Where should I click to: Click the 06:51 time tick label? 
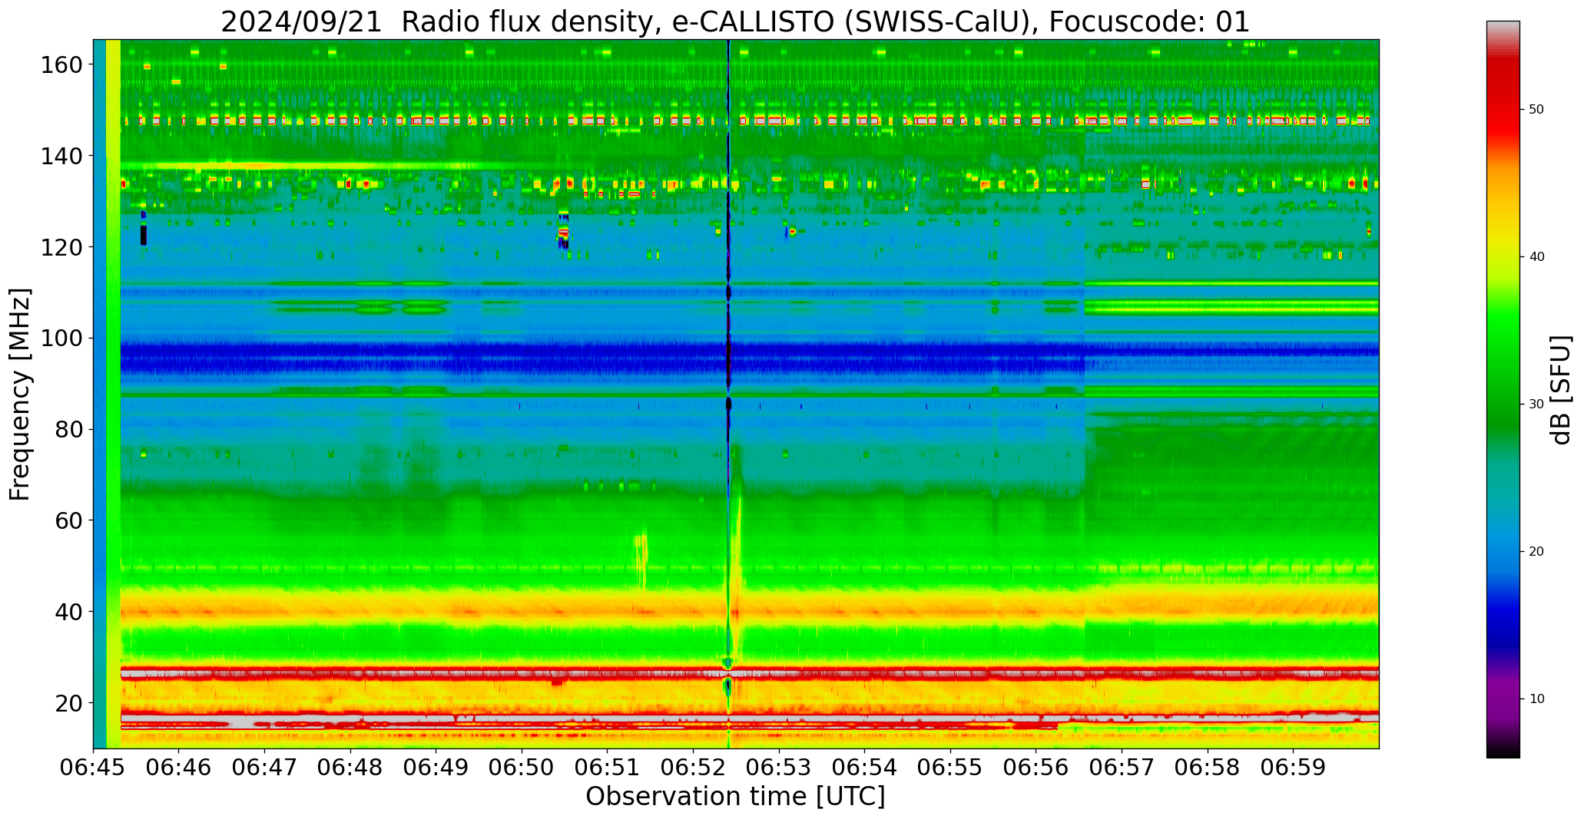608,767
